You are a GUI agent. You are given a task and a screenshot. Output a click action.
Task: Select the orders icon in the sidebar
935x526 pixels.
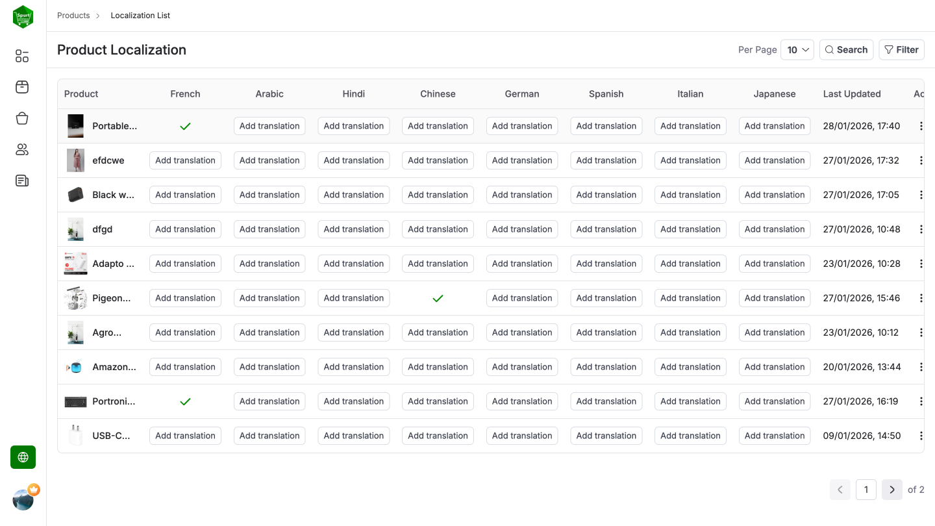tap(21, 87)
